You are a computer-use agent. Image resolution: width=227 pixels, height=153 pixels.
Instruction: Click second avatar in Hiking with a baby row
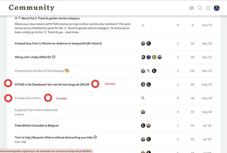pos(148,57)
